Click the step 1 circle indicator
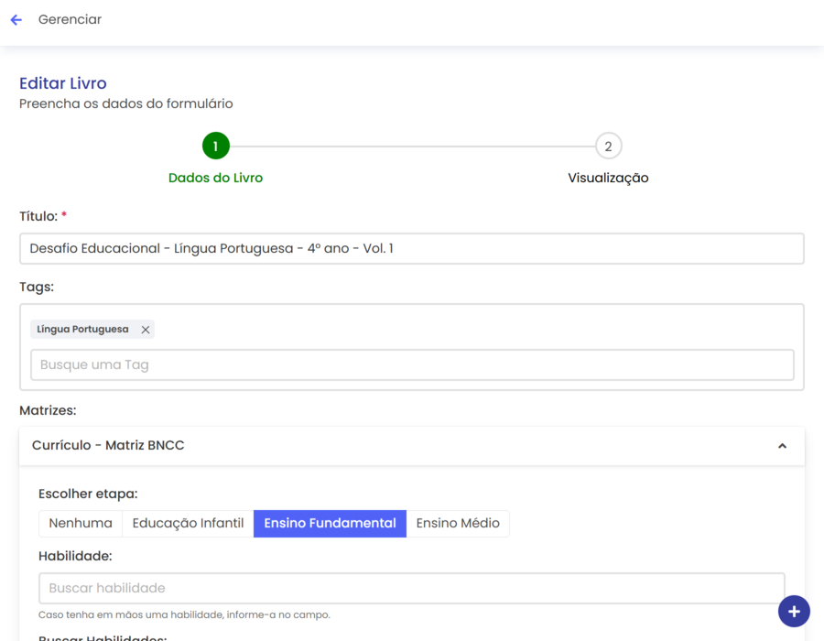The height and width of the screenshot is (641, 824). (x=215, y=147)
